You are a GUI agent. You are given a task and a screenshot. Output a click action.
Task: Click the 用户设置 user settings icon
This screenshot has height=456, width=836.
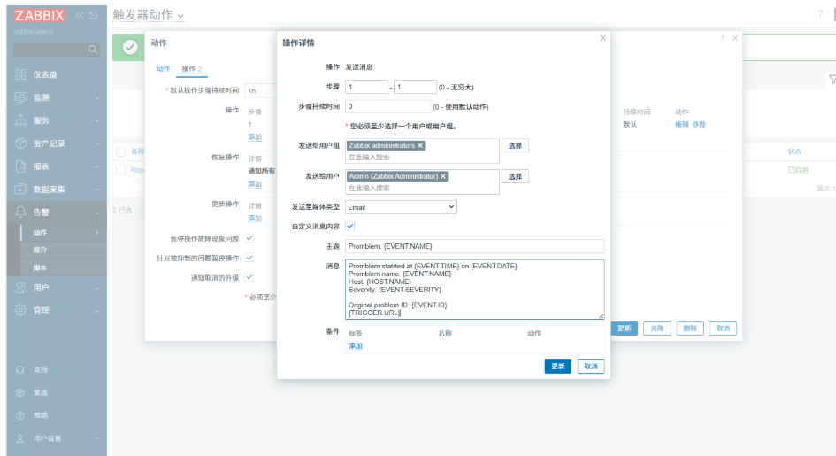click(x=20, y=438)
